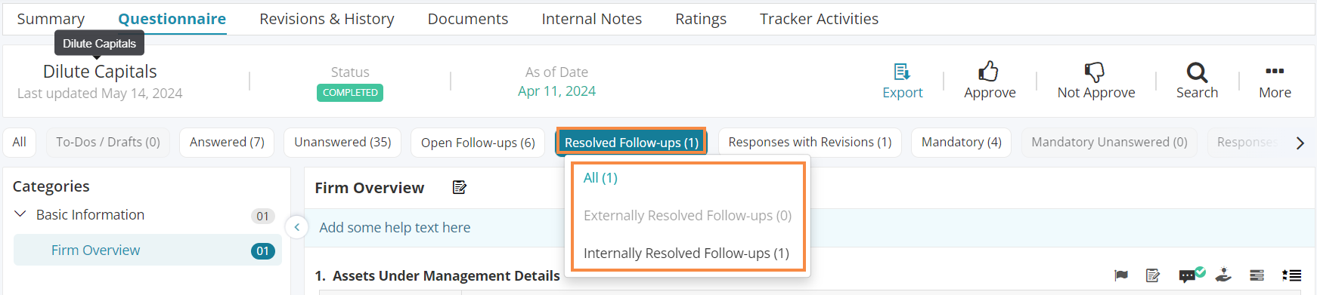Click the flag icon on question 1

(1121, 275)
